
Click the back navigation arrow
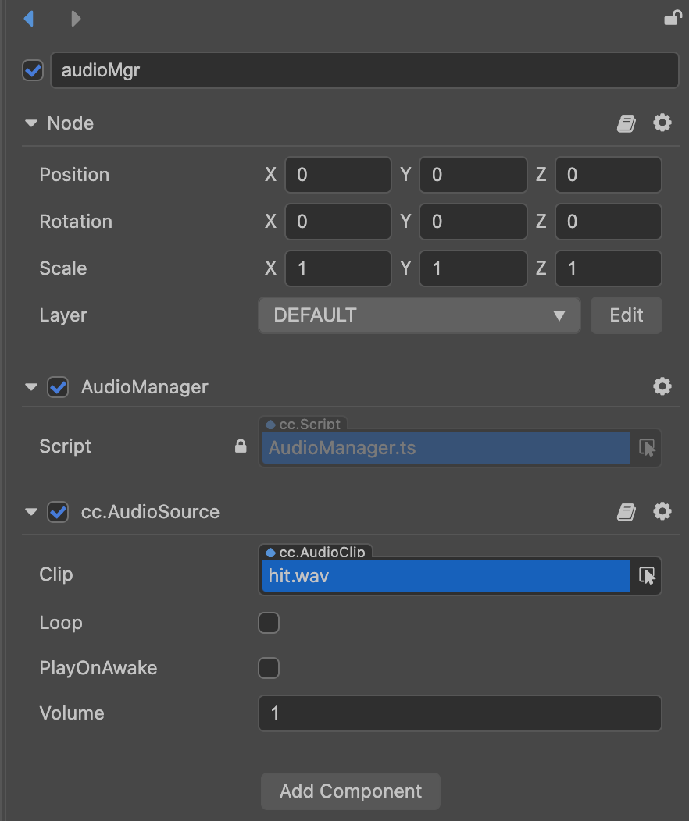(x=29, y=18)
